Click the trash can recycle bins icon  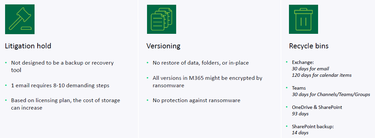click(x=304, y=19)
